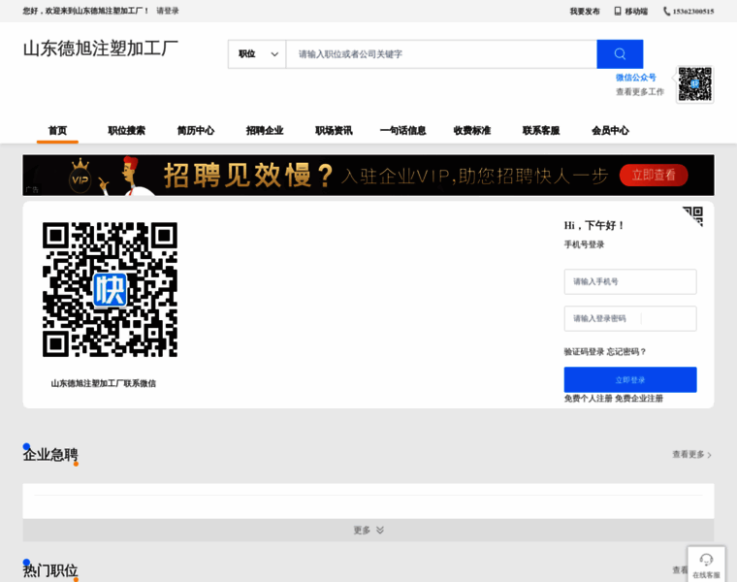The height and width of the screenshot is (582, 737).
Task: Click the 山东德旭注塑加工厂联系微信 caption
Action: tap(104, 383)
